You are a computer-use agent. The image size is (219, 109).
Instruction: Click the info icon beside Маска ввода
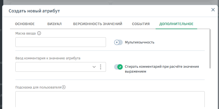39,33
